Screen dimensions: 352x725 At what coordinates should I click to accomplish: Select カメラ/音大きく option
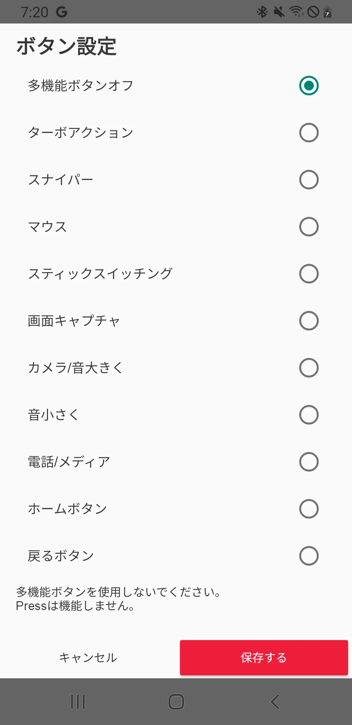click(x=309, y=368)
